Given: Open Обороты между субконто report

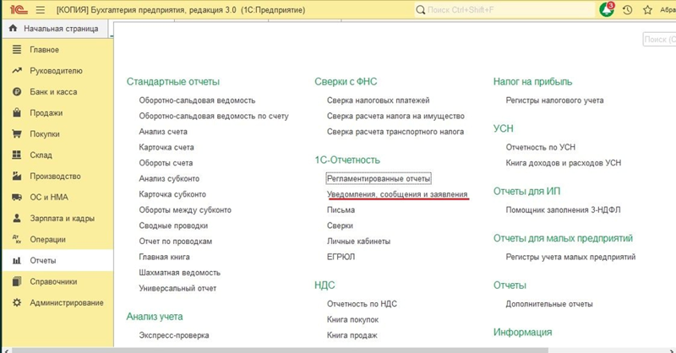Looking at the screenshot, I should pos(185,210).
